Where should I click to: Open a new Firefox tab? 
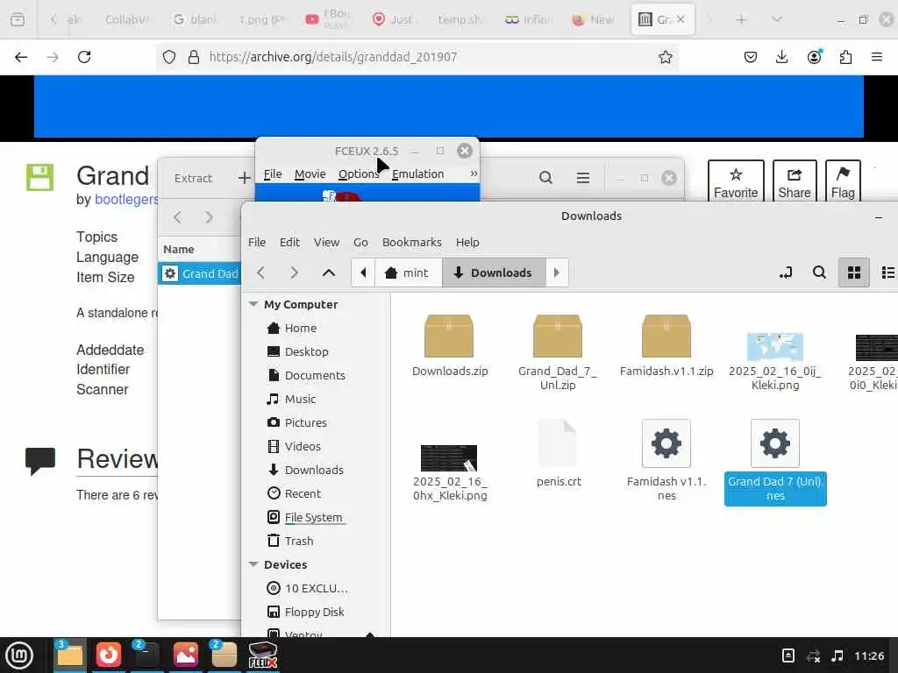coord(741,20)
